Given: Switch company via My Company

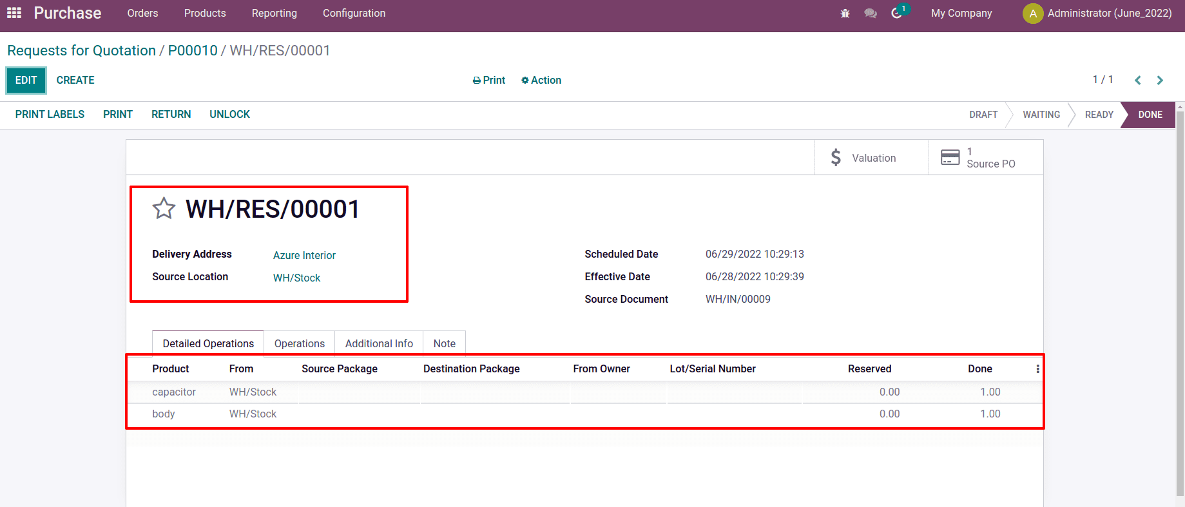Looking at the screenshot, I should [x=961, y=13].
